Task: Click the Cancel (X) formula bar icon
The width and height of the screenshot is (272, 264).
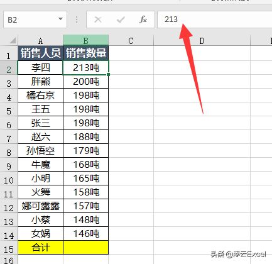Action: [x=98, y=20]
